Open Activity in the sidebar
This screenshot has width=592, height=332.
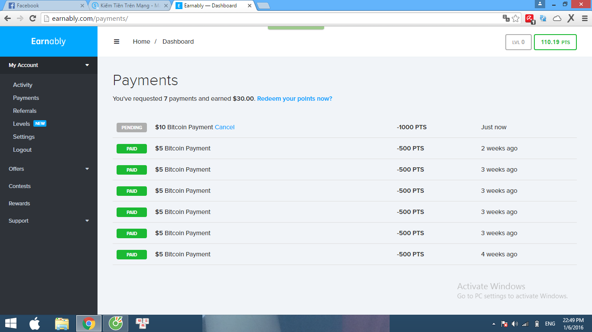point(23,85)
